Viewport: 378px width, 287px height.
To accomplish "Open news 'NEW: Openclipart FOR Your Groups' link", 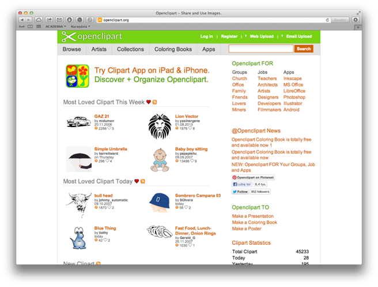I will [x=273, y=167].
